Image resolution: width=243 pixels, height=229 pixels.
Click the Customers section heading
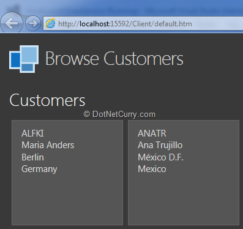47,100
